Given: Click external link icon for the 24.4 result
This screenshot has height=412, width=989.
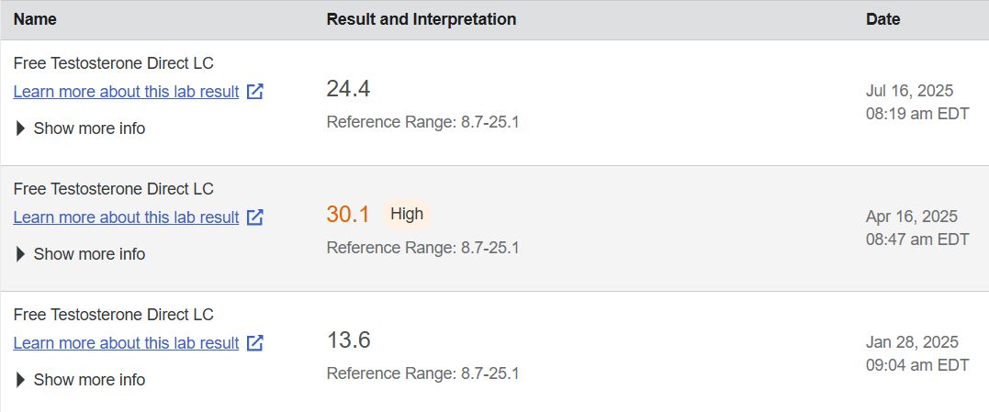Looking at the screenshot, I should [255, 92].
